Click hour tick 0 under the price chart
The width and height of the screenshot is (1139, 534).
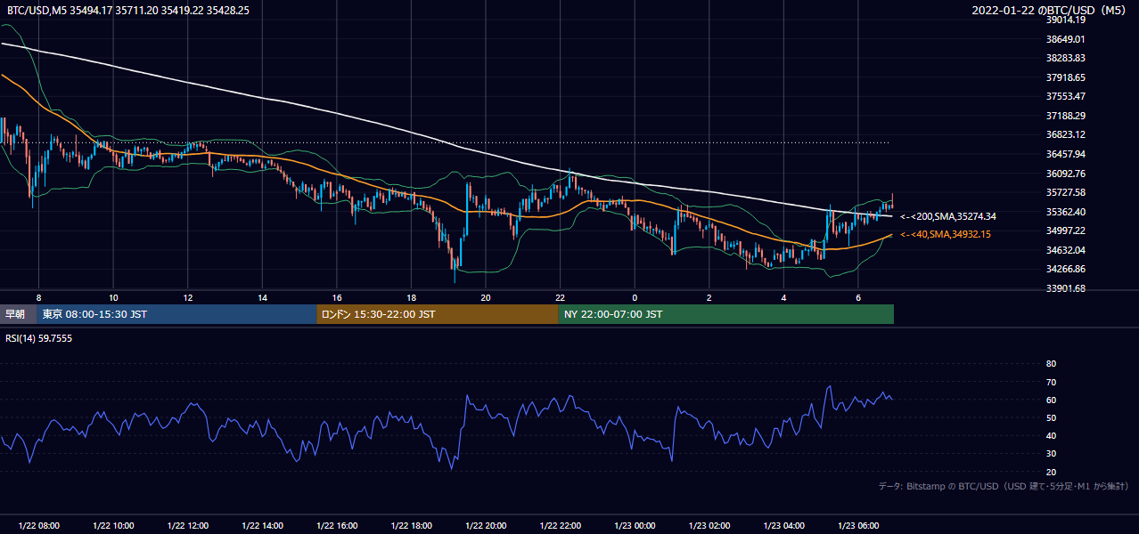[x=635, y=297]
